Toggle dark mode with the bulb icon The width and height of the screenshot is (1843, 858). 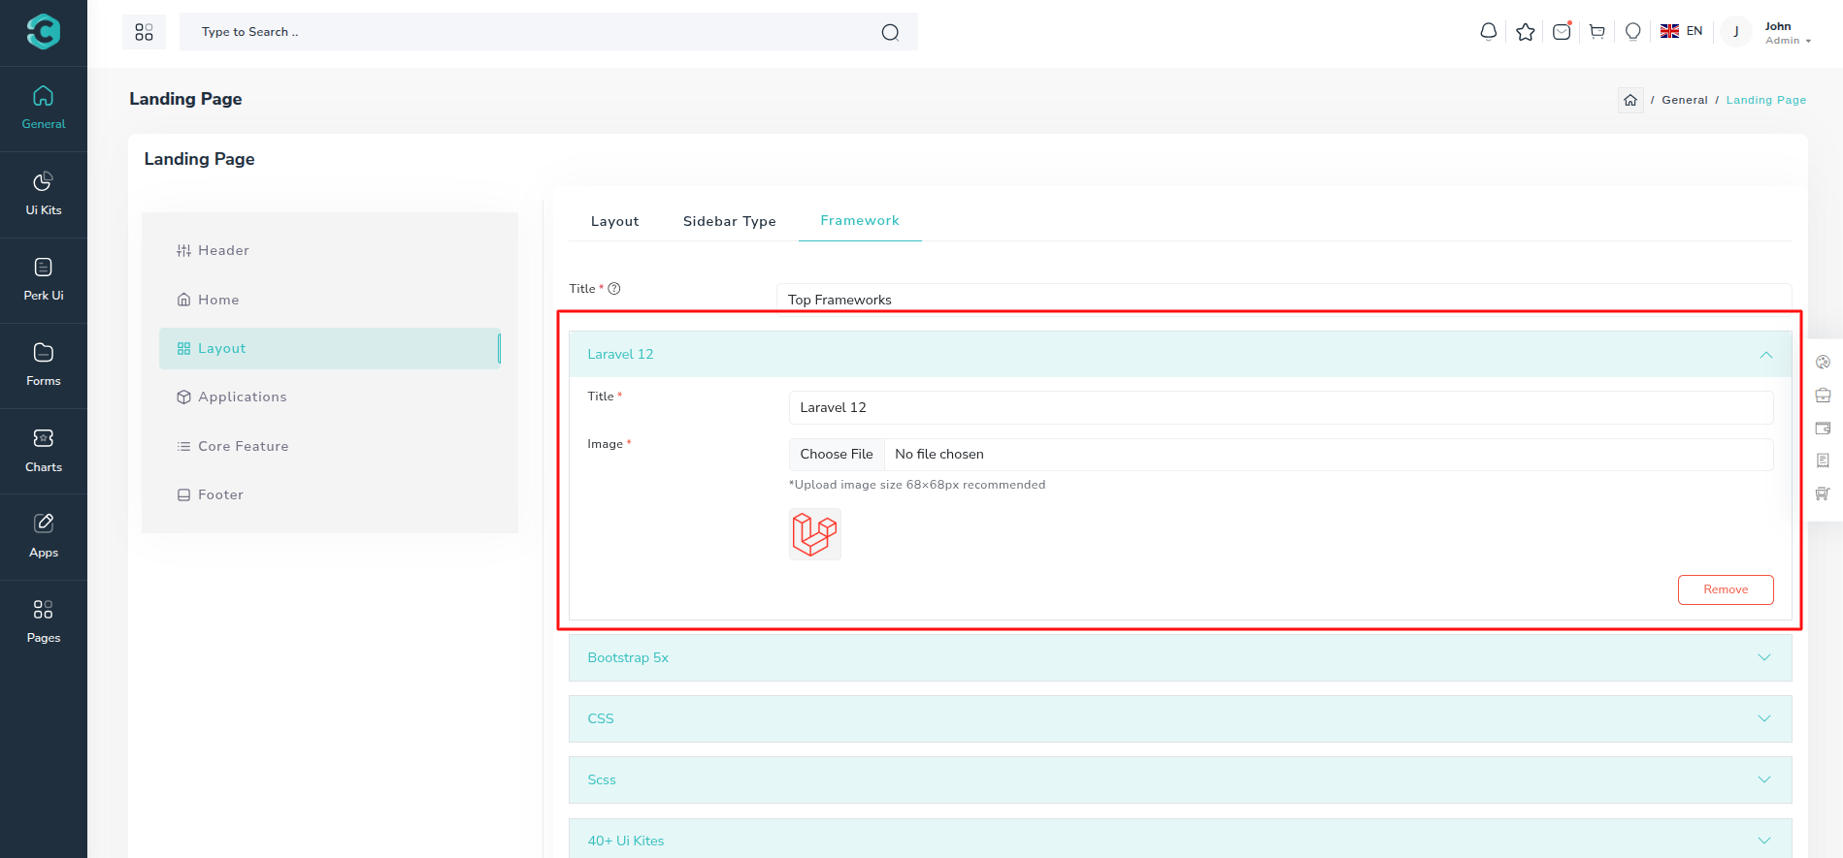click(1632, 32)
